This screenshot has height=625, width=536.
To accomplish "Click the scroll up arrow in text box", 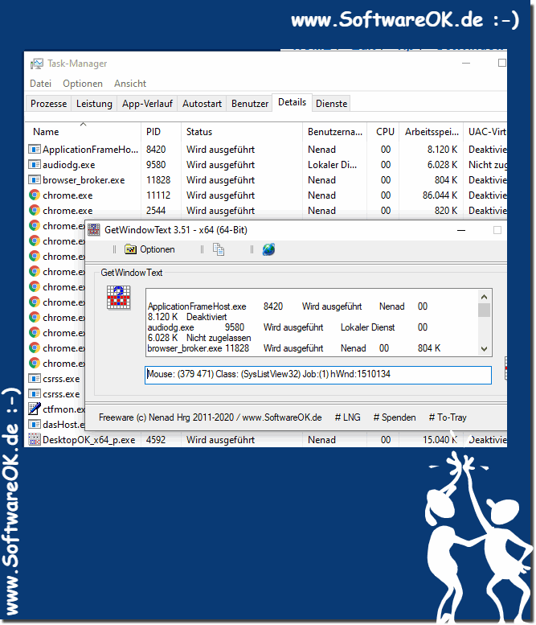I will click(x=485, y=297).
